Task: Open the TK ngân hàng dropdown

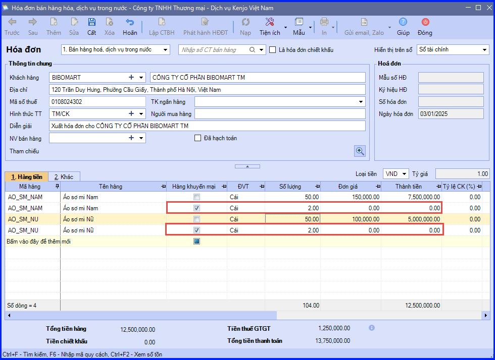Action: pyautogui.click(x=361, y=101)
